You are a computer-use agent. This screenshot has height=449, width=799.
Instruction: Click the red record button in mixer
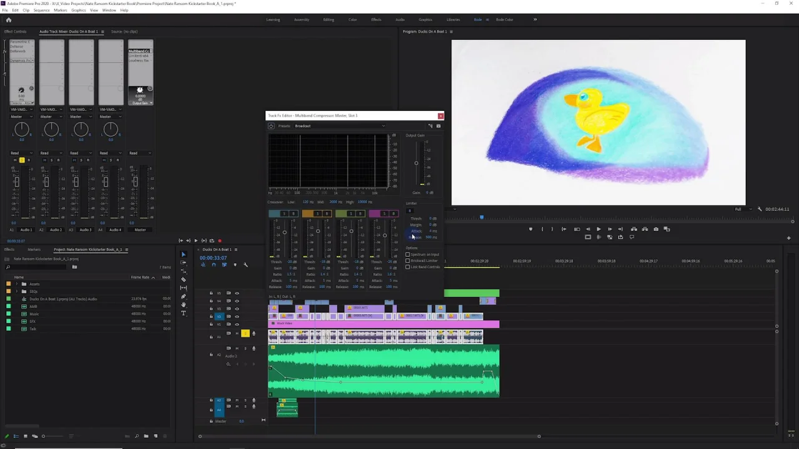tap(220, 241)
